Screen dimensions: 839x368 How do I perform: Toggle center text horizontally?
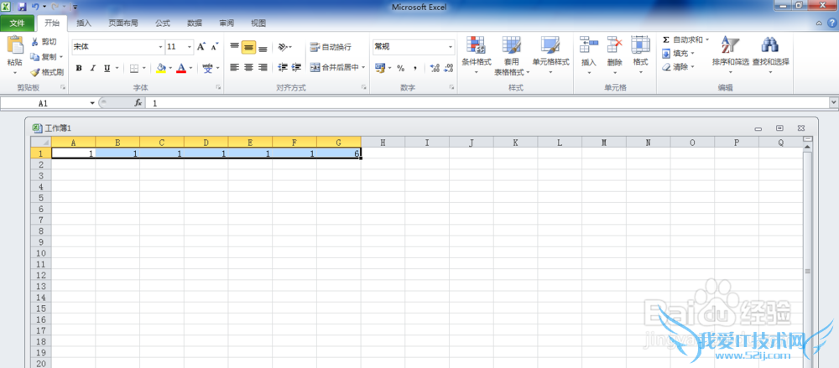248,67
